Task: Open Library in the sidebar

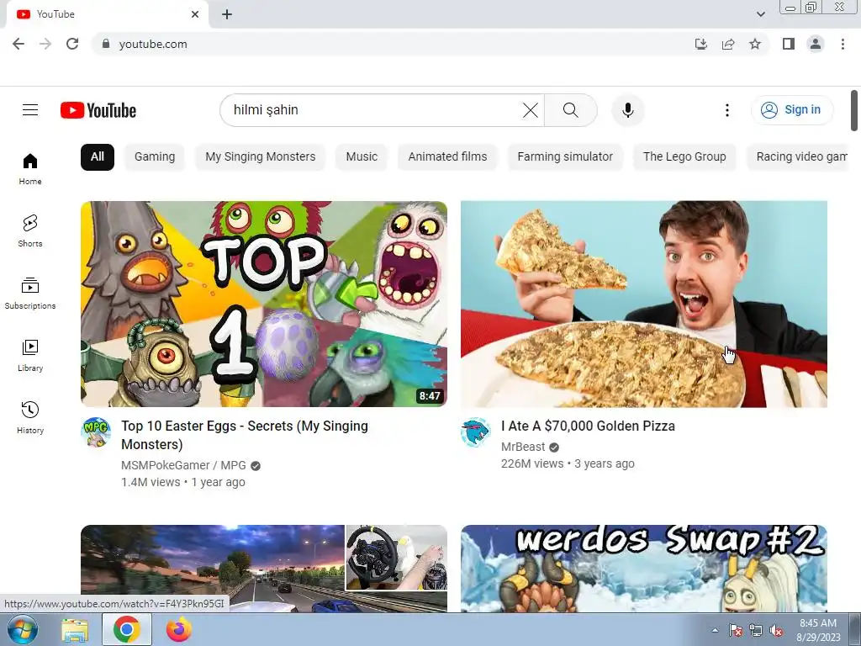Action: pyautogui.click(x=30, y=356)
